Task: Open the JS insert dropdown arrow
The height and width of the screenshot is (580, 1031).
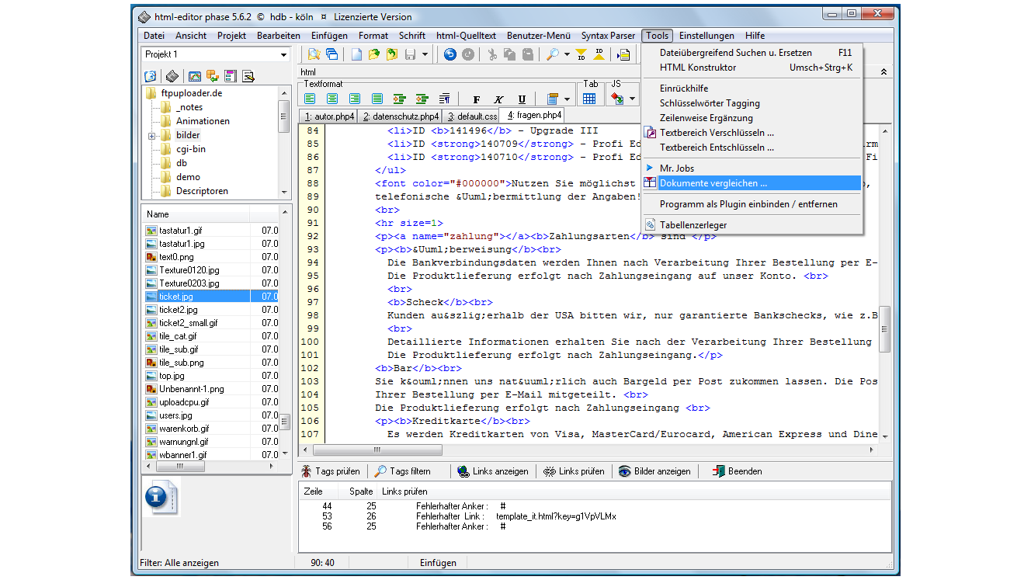Action: click(x=632, y=99)
